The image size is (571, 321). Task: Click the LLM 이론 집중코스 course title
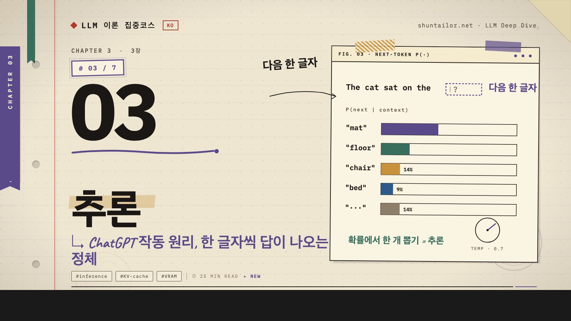point(118,25)
